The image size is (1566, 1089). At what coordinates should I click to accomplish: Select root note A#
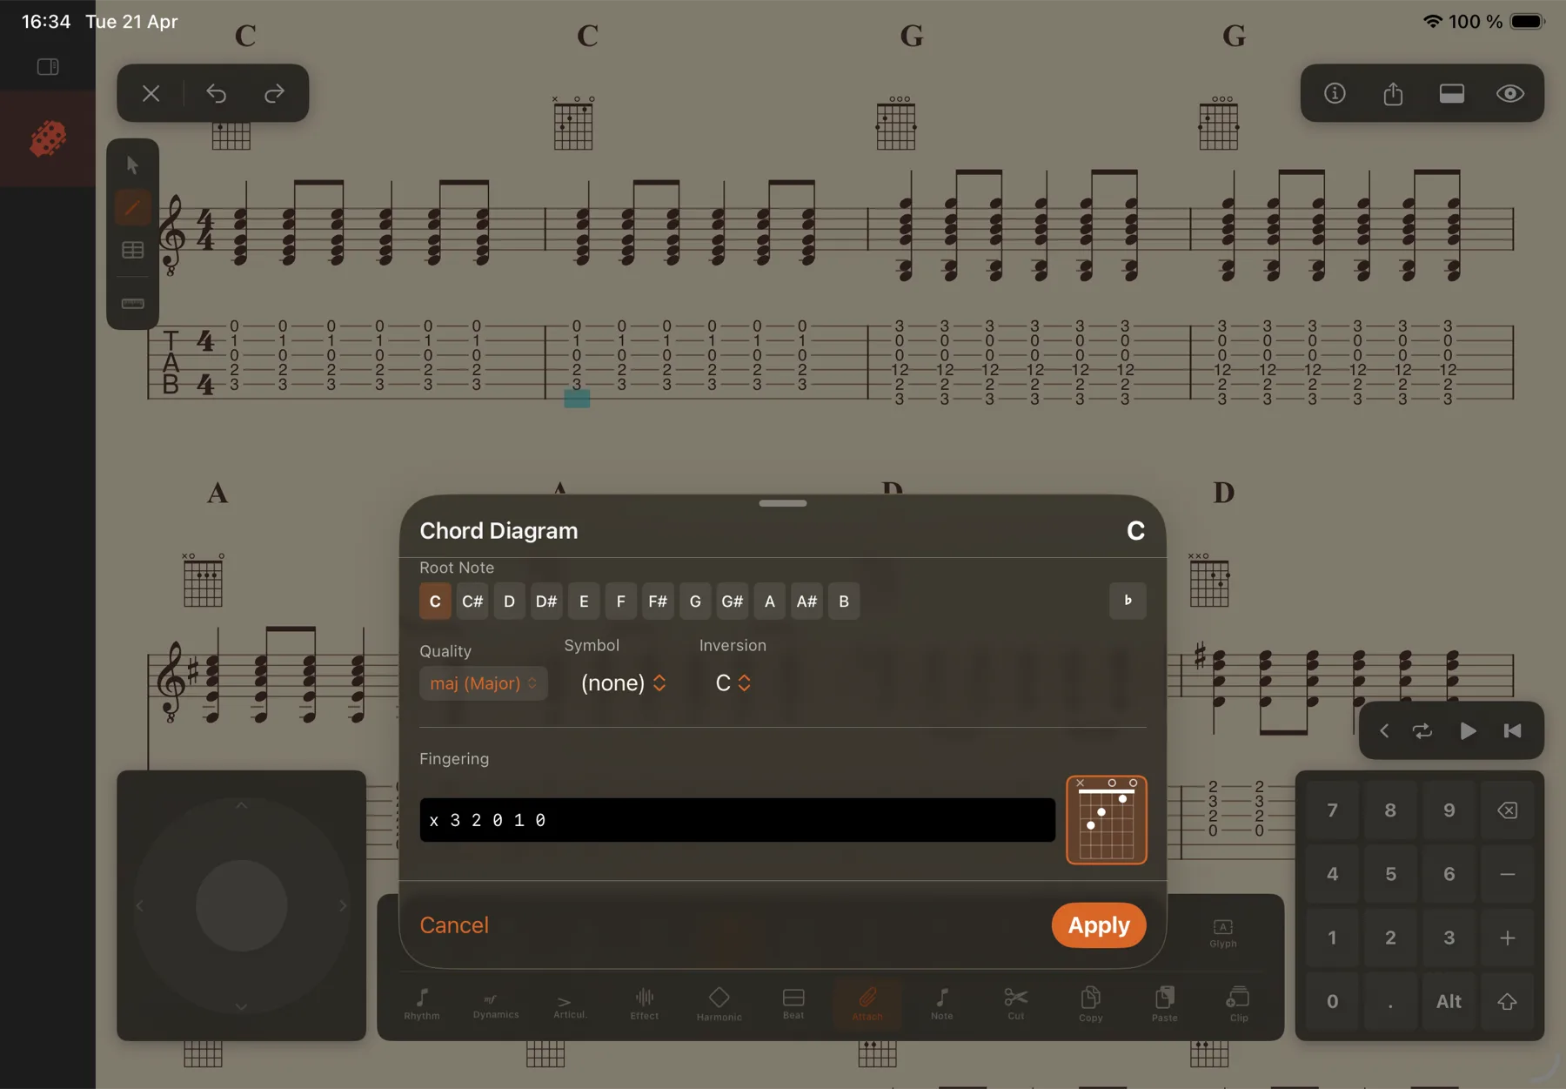pyautogui.click(x=806, y=602)
